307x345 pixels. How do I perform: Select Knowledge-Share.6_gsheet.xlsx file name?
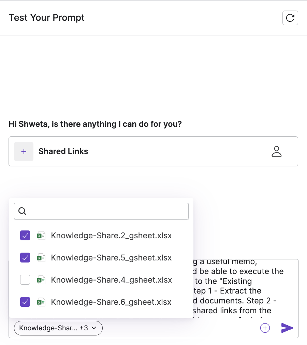pyautogui.click(x=111, y=302)
